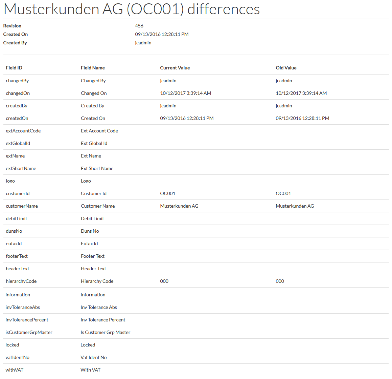The width and height of the screenshot is (392, 379).
Task: Select the Debit Limit field name
Action: pyautogui.click(x=92, y=218)
